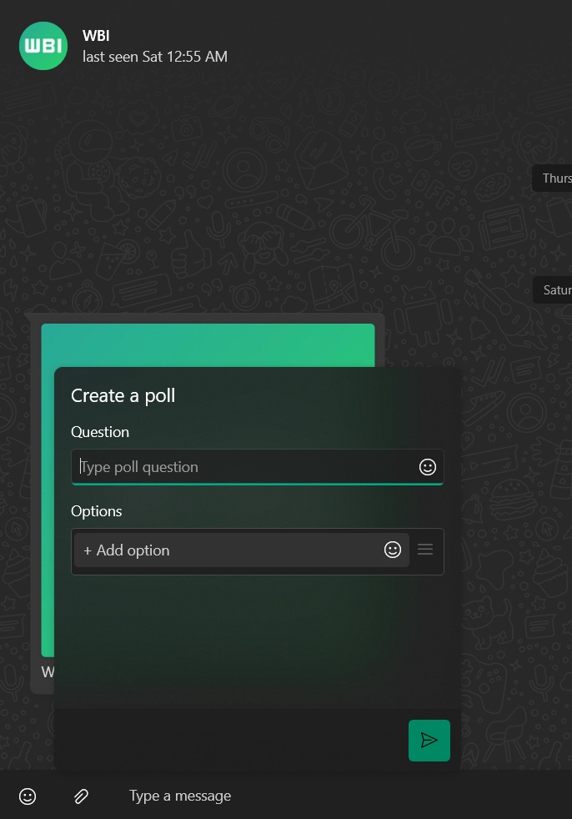The height and width of the screenshot is (819, 572).
Task: Click the reorder handle beside Add option
Action: pyautogui.click(x=425, y=550)
